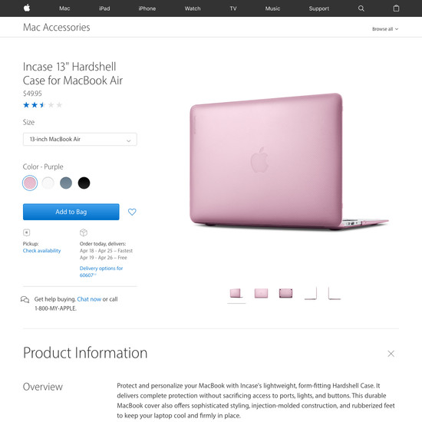This screenshot has height=422, width=422.
Task: Click the delivery box icon
Action: pos(84,232)
